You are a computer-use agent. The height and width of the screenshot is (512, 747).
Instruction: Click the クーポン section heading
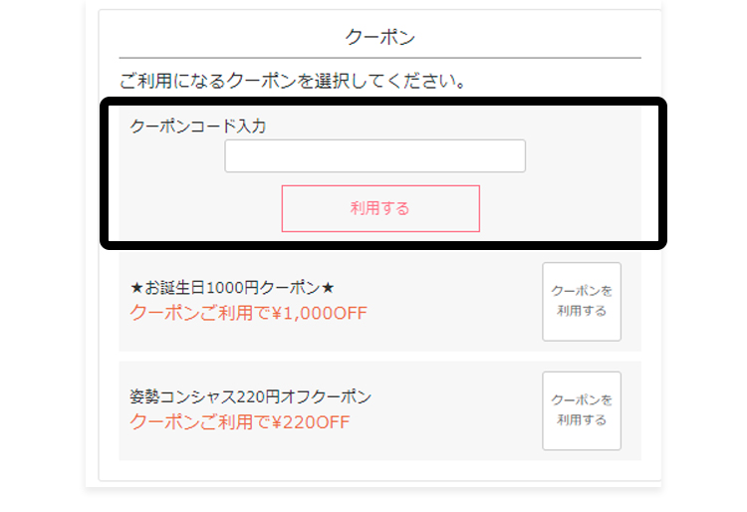(x=379, y=38)
